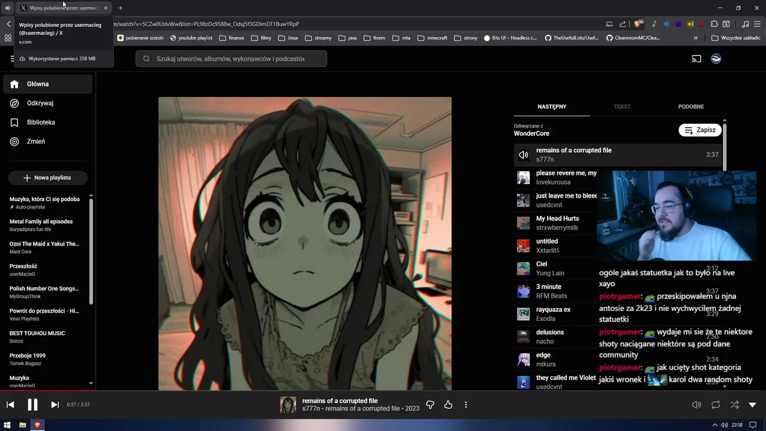The image size is (766, 431).
Task: Open the browser media control music note icon
Action: coord(745,24)
